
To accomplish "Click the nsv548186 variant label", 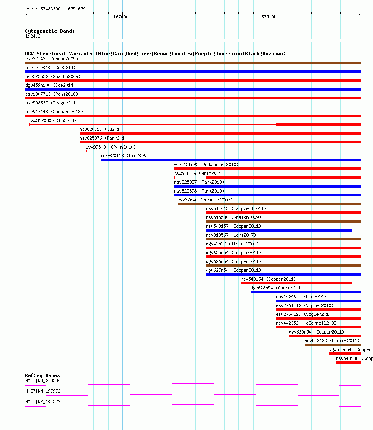I will (355, 358).
